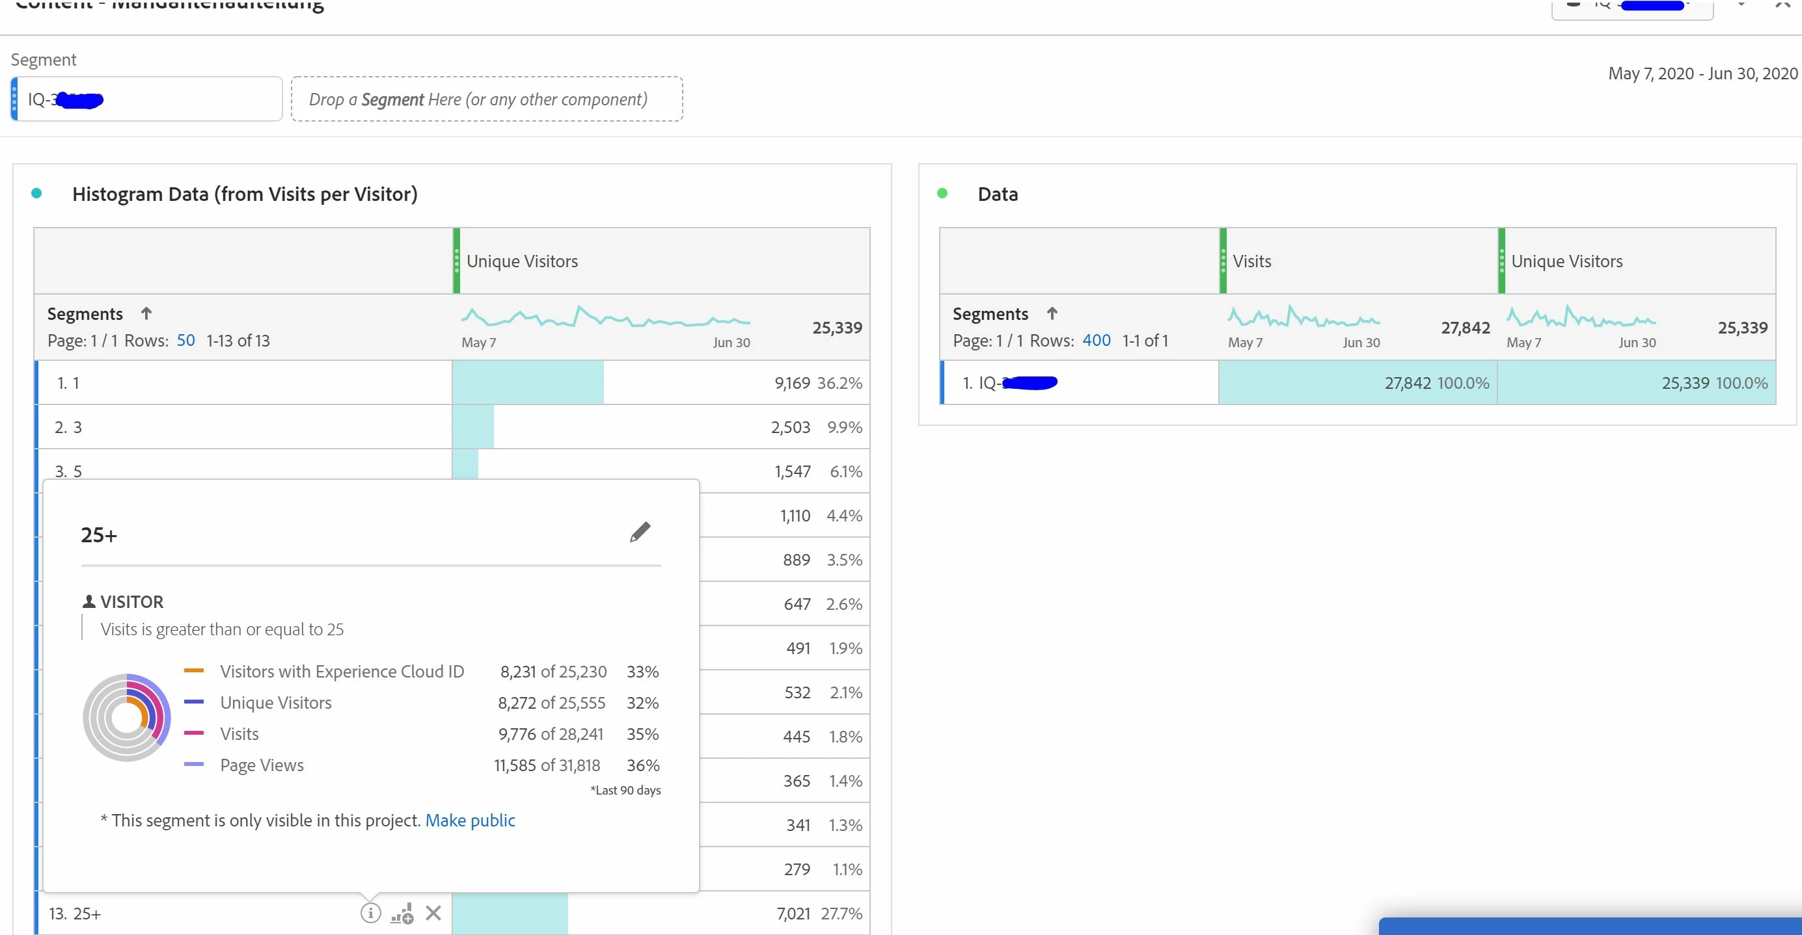Open the date range May 7 - Jun 30, 2020
1802x935 pixels.
(1702, 73)
